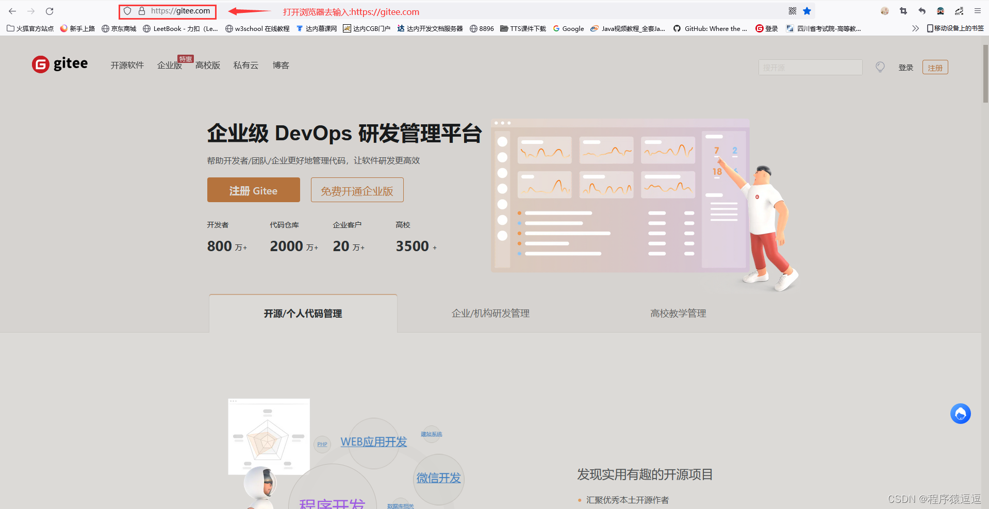Open the Firefox hamburger menu
This screenshot has width=989, height=509.
[x=978, y=11]
